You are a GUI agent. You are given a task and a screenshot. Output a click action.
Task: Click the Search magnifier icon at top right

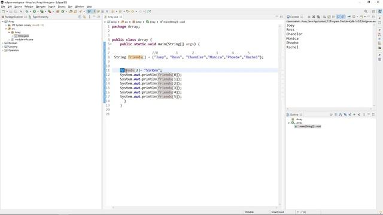click(x=366, y=11)
